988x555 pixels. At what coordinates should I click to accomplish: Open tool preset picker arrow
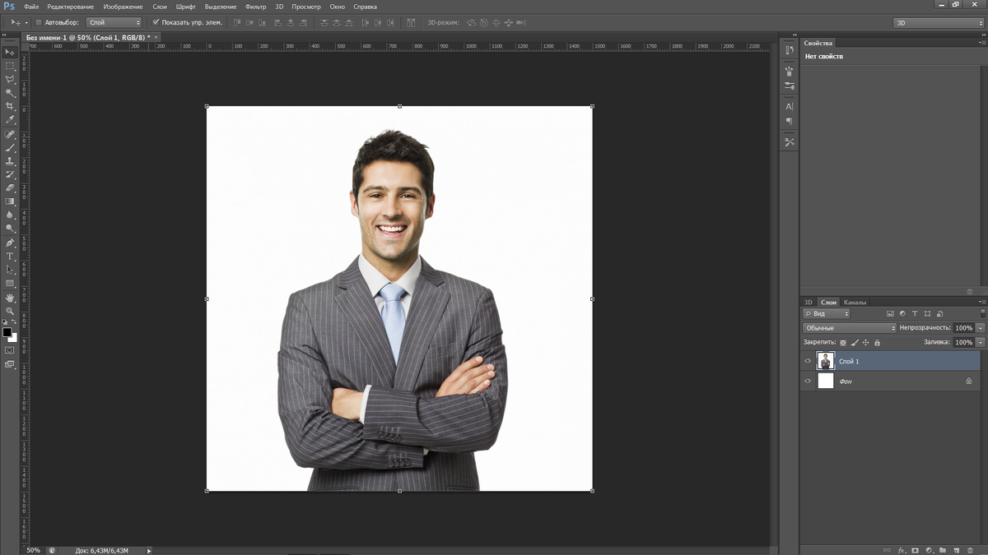tap(26, 23)
